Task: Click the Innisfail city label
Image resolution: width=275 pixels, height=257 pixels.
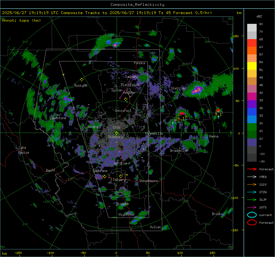Action: (123, 111)
